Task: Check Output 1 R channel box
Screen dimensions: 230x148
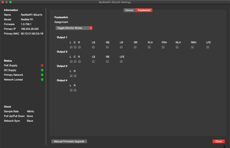Action: point(79,47)
